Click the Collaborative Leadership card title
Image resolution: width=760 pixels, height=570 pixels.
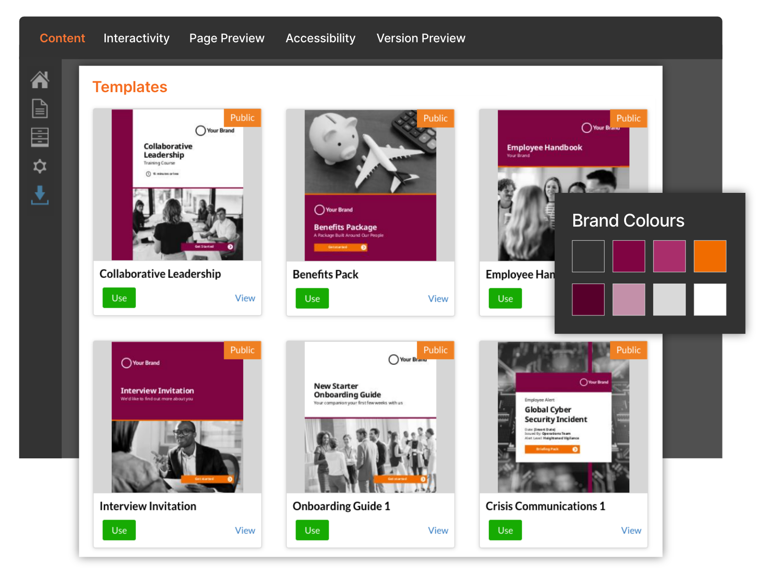160,274
